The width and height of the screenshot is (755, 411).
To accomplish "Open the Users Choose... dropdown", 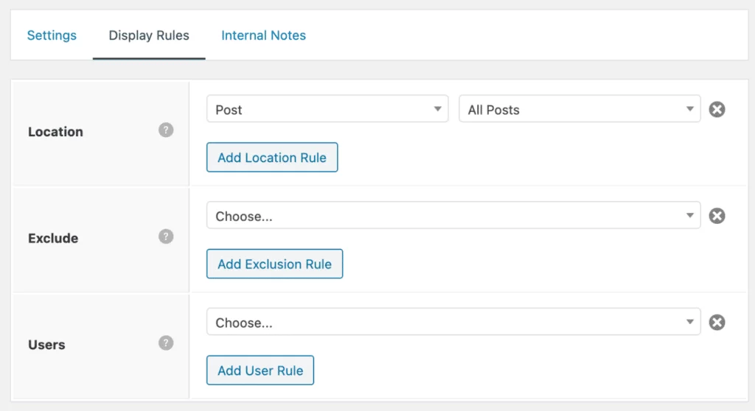I will [x=453, y=321].
